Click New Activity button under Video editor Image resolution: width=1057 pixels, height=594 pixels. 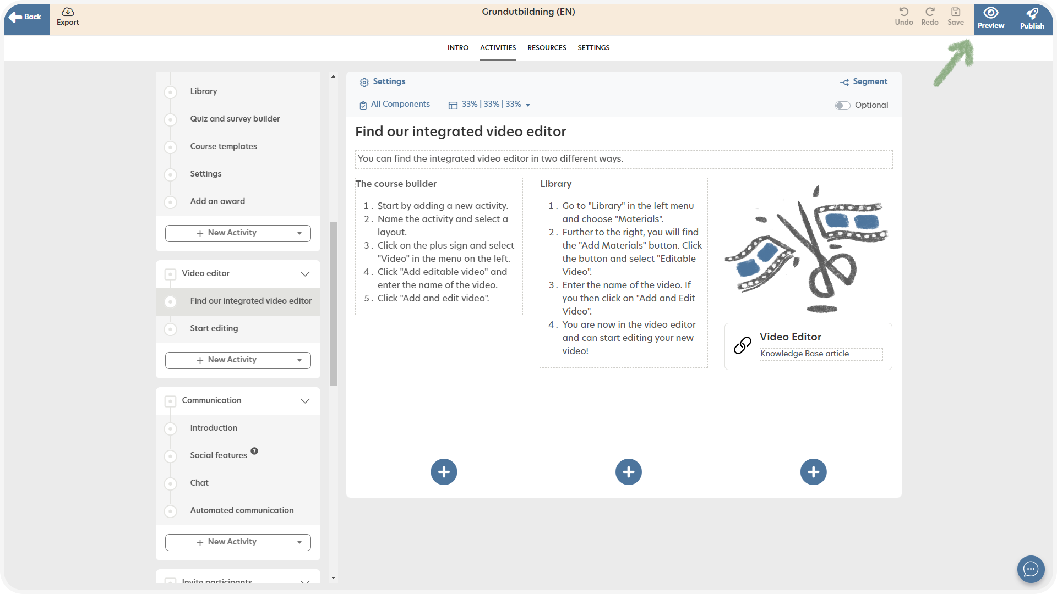[x=227, y=360]
